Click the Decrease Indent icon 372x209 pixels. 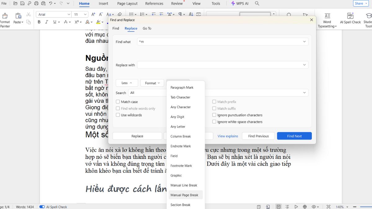pos(154,14)
